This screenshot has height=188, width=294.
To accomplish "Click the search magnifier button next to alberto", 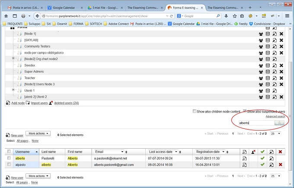I will (277, 123).
